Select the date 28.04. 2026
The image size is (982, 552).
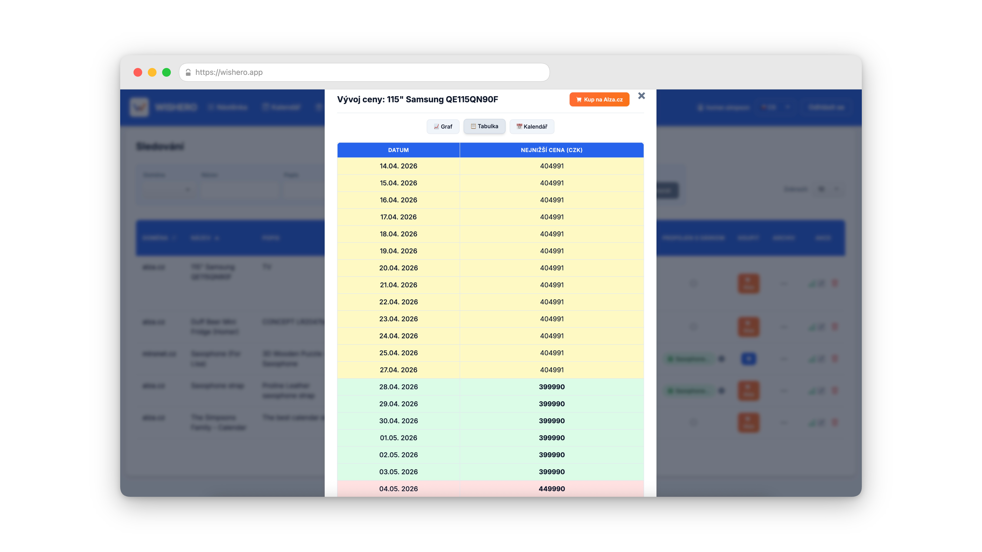pos(398,387)
